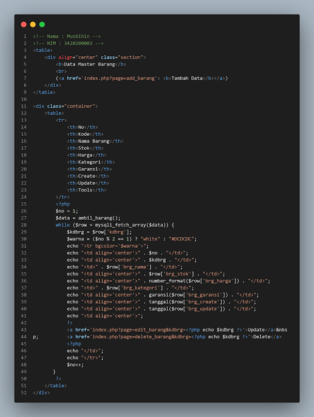The height and width of the screenshot is (417, 314).
Task: Click the 'Tambah Data' text on line 7
Action: [187, 78]
